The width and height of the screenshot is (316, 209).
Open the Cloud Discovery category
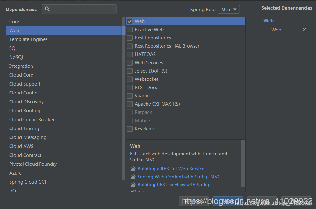click(64, 102)
